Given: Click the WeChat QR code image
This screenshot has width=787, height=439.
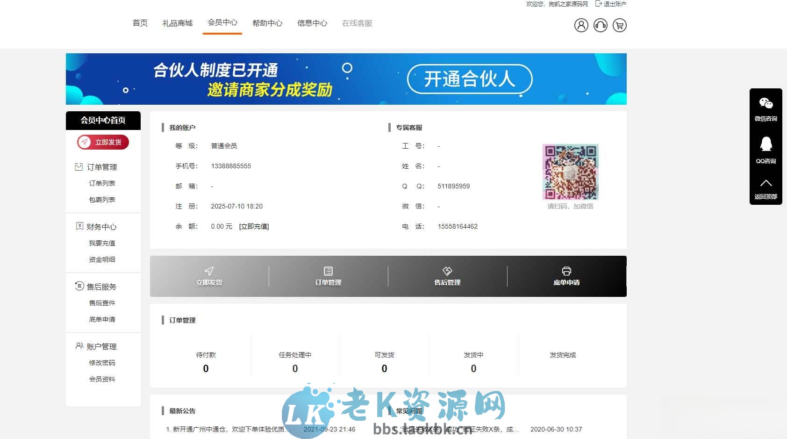Looking at the screenshot, I should point(570,172).
